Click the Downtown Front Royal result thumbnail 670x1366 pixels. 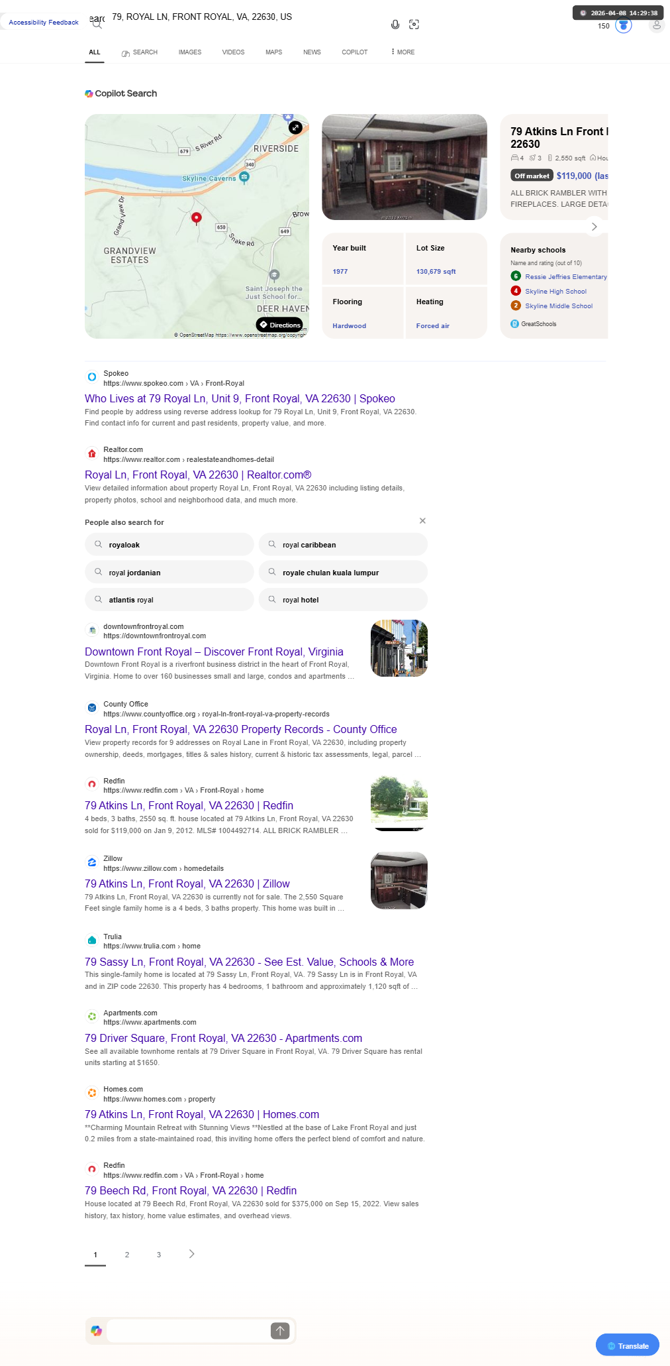point(399,648)
